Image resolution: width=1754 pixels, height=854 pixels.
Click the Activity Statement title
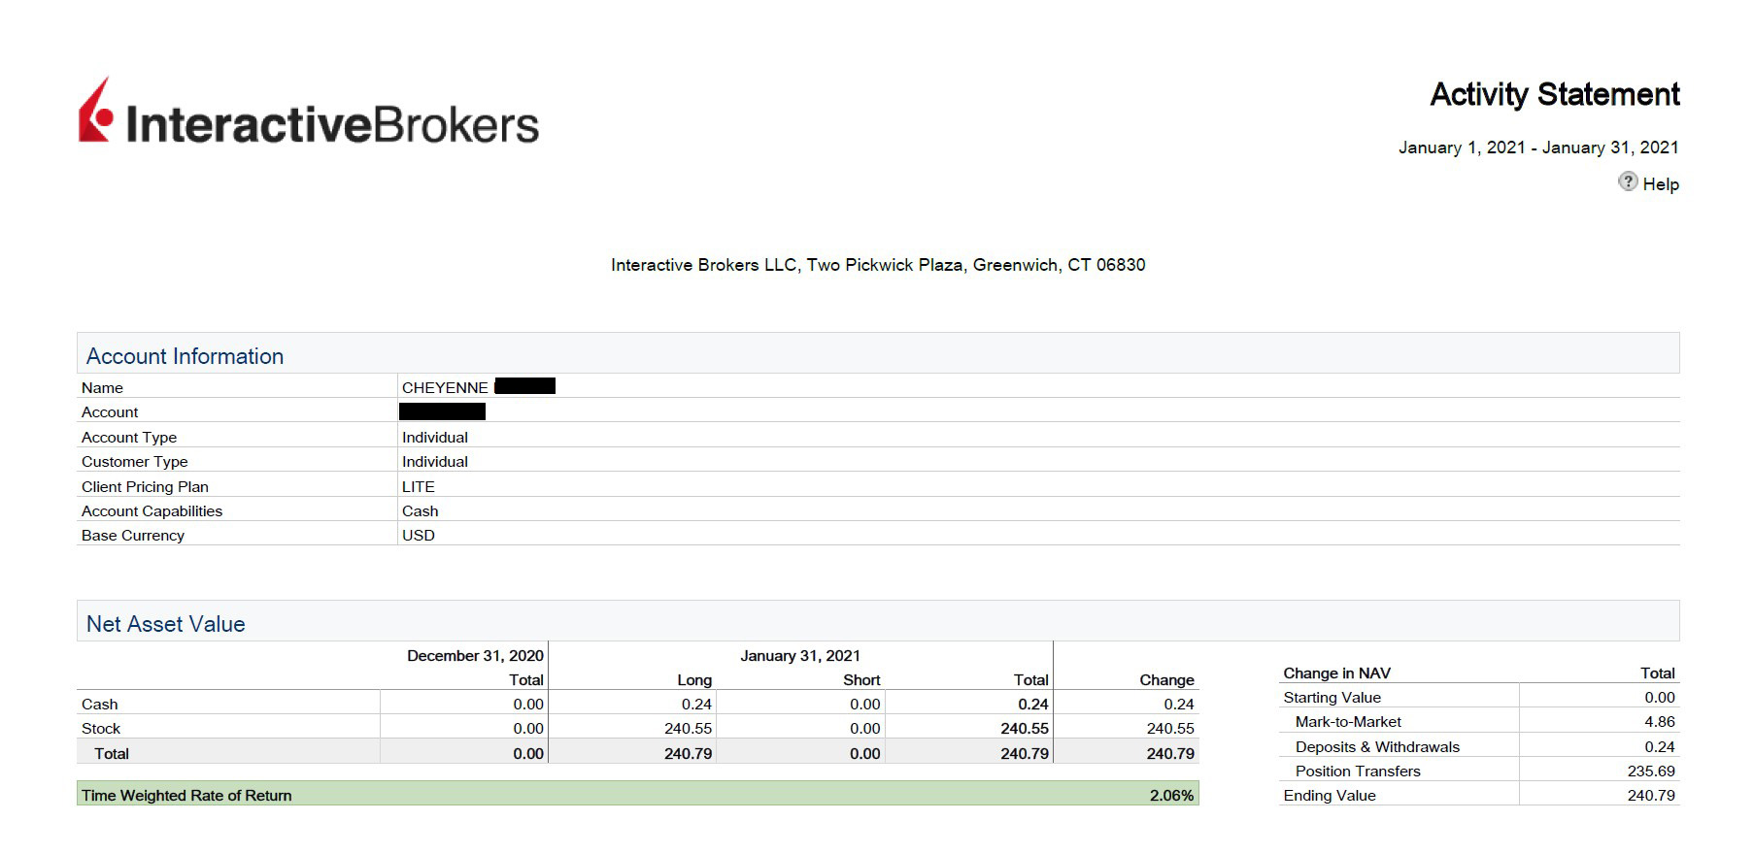click(1554, 95)
